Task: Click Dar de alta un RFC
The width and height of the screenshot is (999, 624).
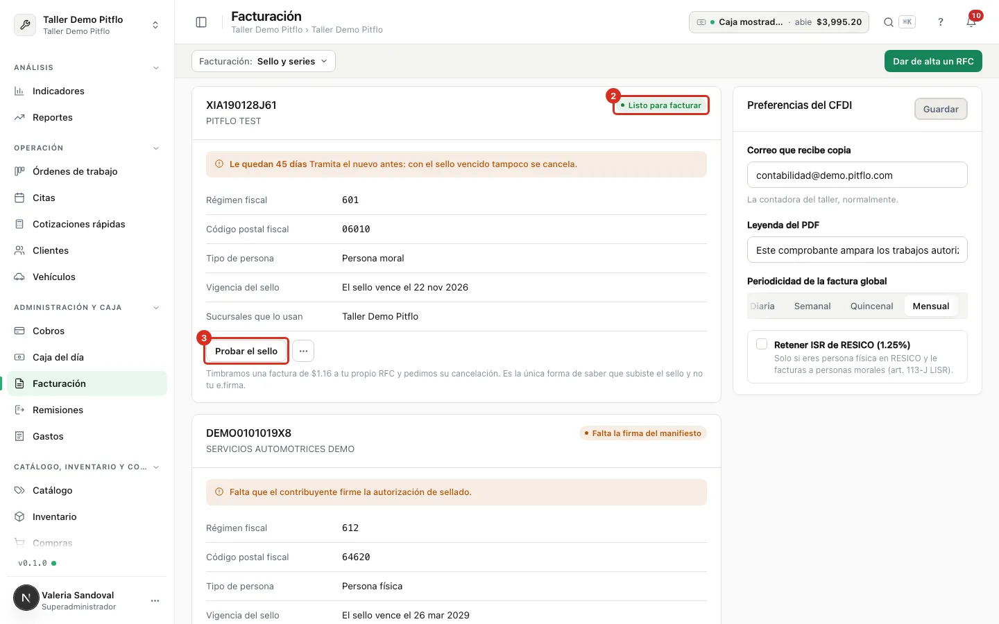Action: click(933, 61)
